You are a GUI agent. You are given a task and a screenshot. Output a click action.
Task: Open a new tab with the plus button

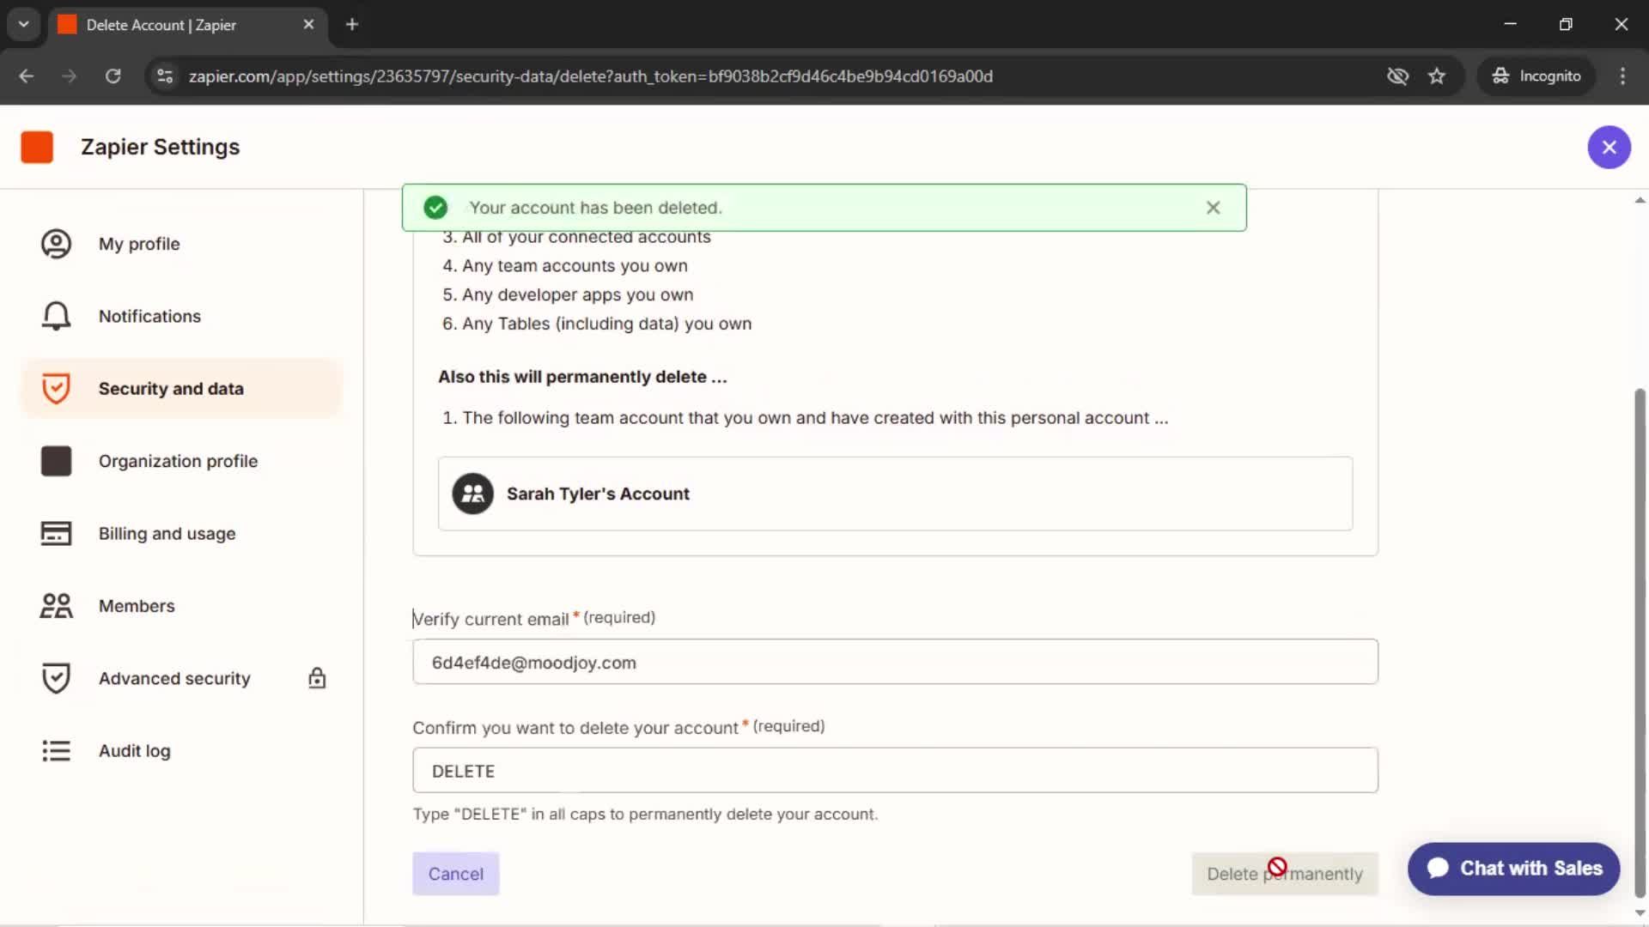tap(351, 25)
